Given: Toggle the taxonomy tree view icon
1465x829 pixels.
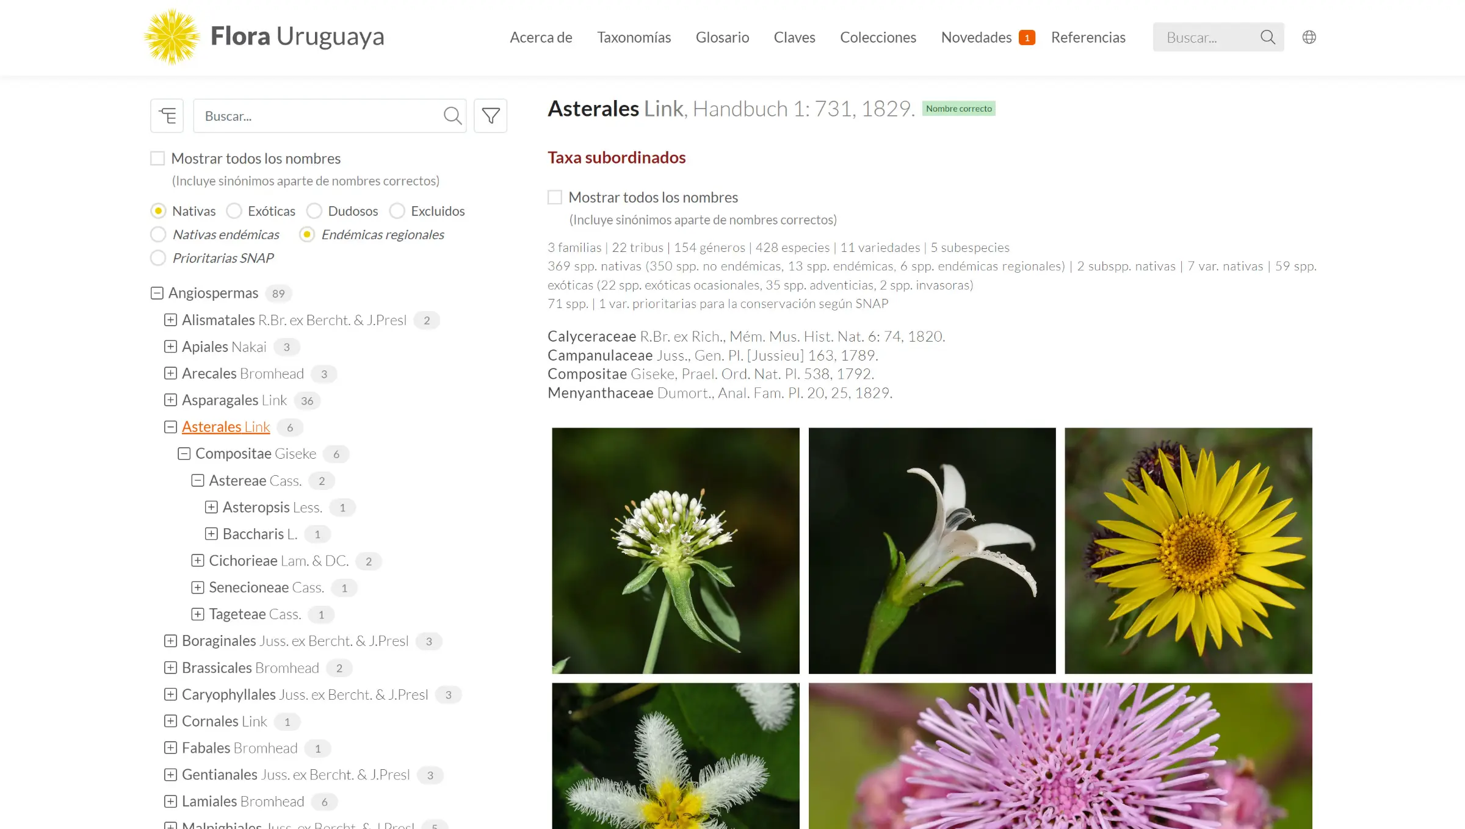Looking at the screenshot, I should 167,116.
